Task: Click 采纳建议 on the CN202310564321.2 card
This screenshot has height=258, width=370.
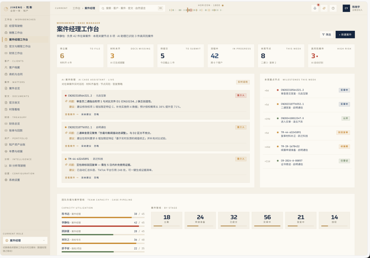Action: (86, 114)
